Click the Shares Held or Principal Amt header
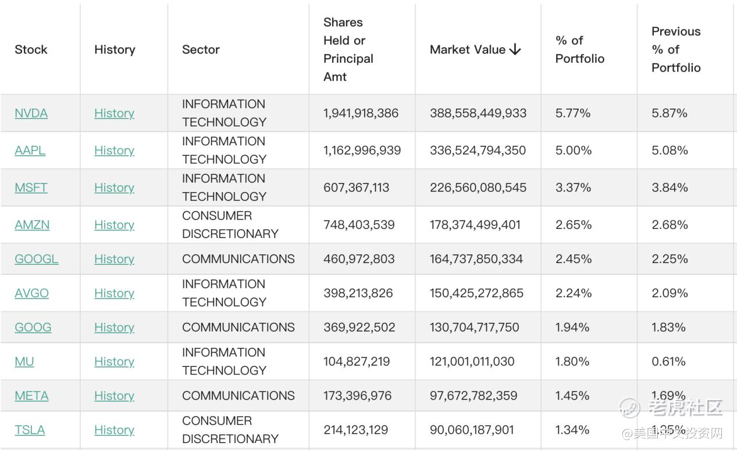The width and height of the screenshot is (737, 450). [348, 50]
